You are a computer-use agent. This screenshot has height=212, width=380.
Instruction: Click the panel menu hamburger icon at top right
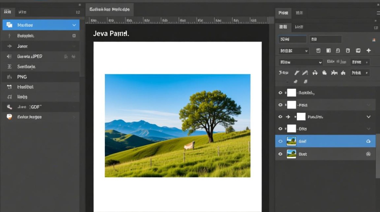point(378,12)
